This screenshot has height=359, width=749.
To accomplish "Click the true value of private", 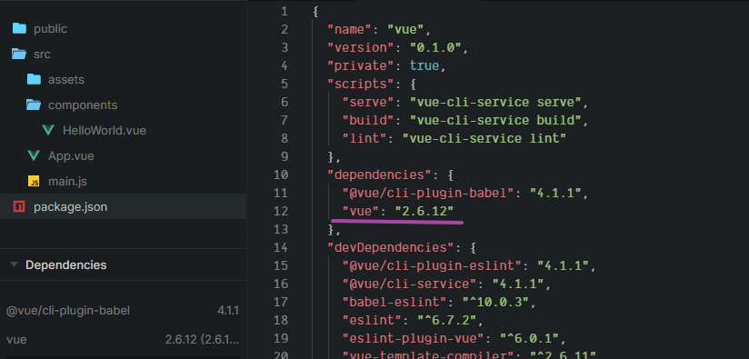I will (424, 65).
